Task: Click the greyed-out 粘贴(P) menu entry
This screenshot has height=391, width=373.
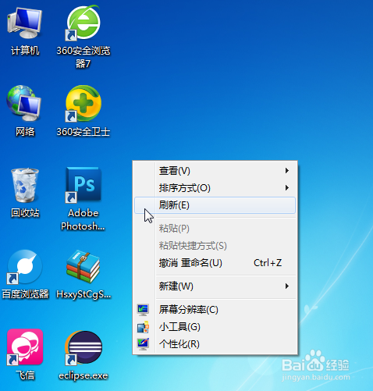Action: click(x=215, y=229)
